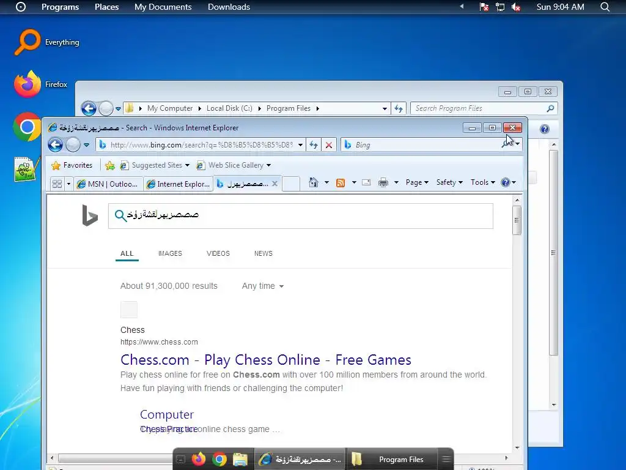Click the https://www.chess.com URL text
Viewport: 626px width, 470px height.
159,342
